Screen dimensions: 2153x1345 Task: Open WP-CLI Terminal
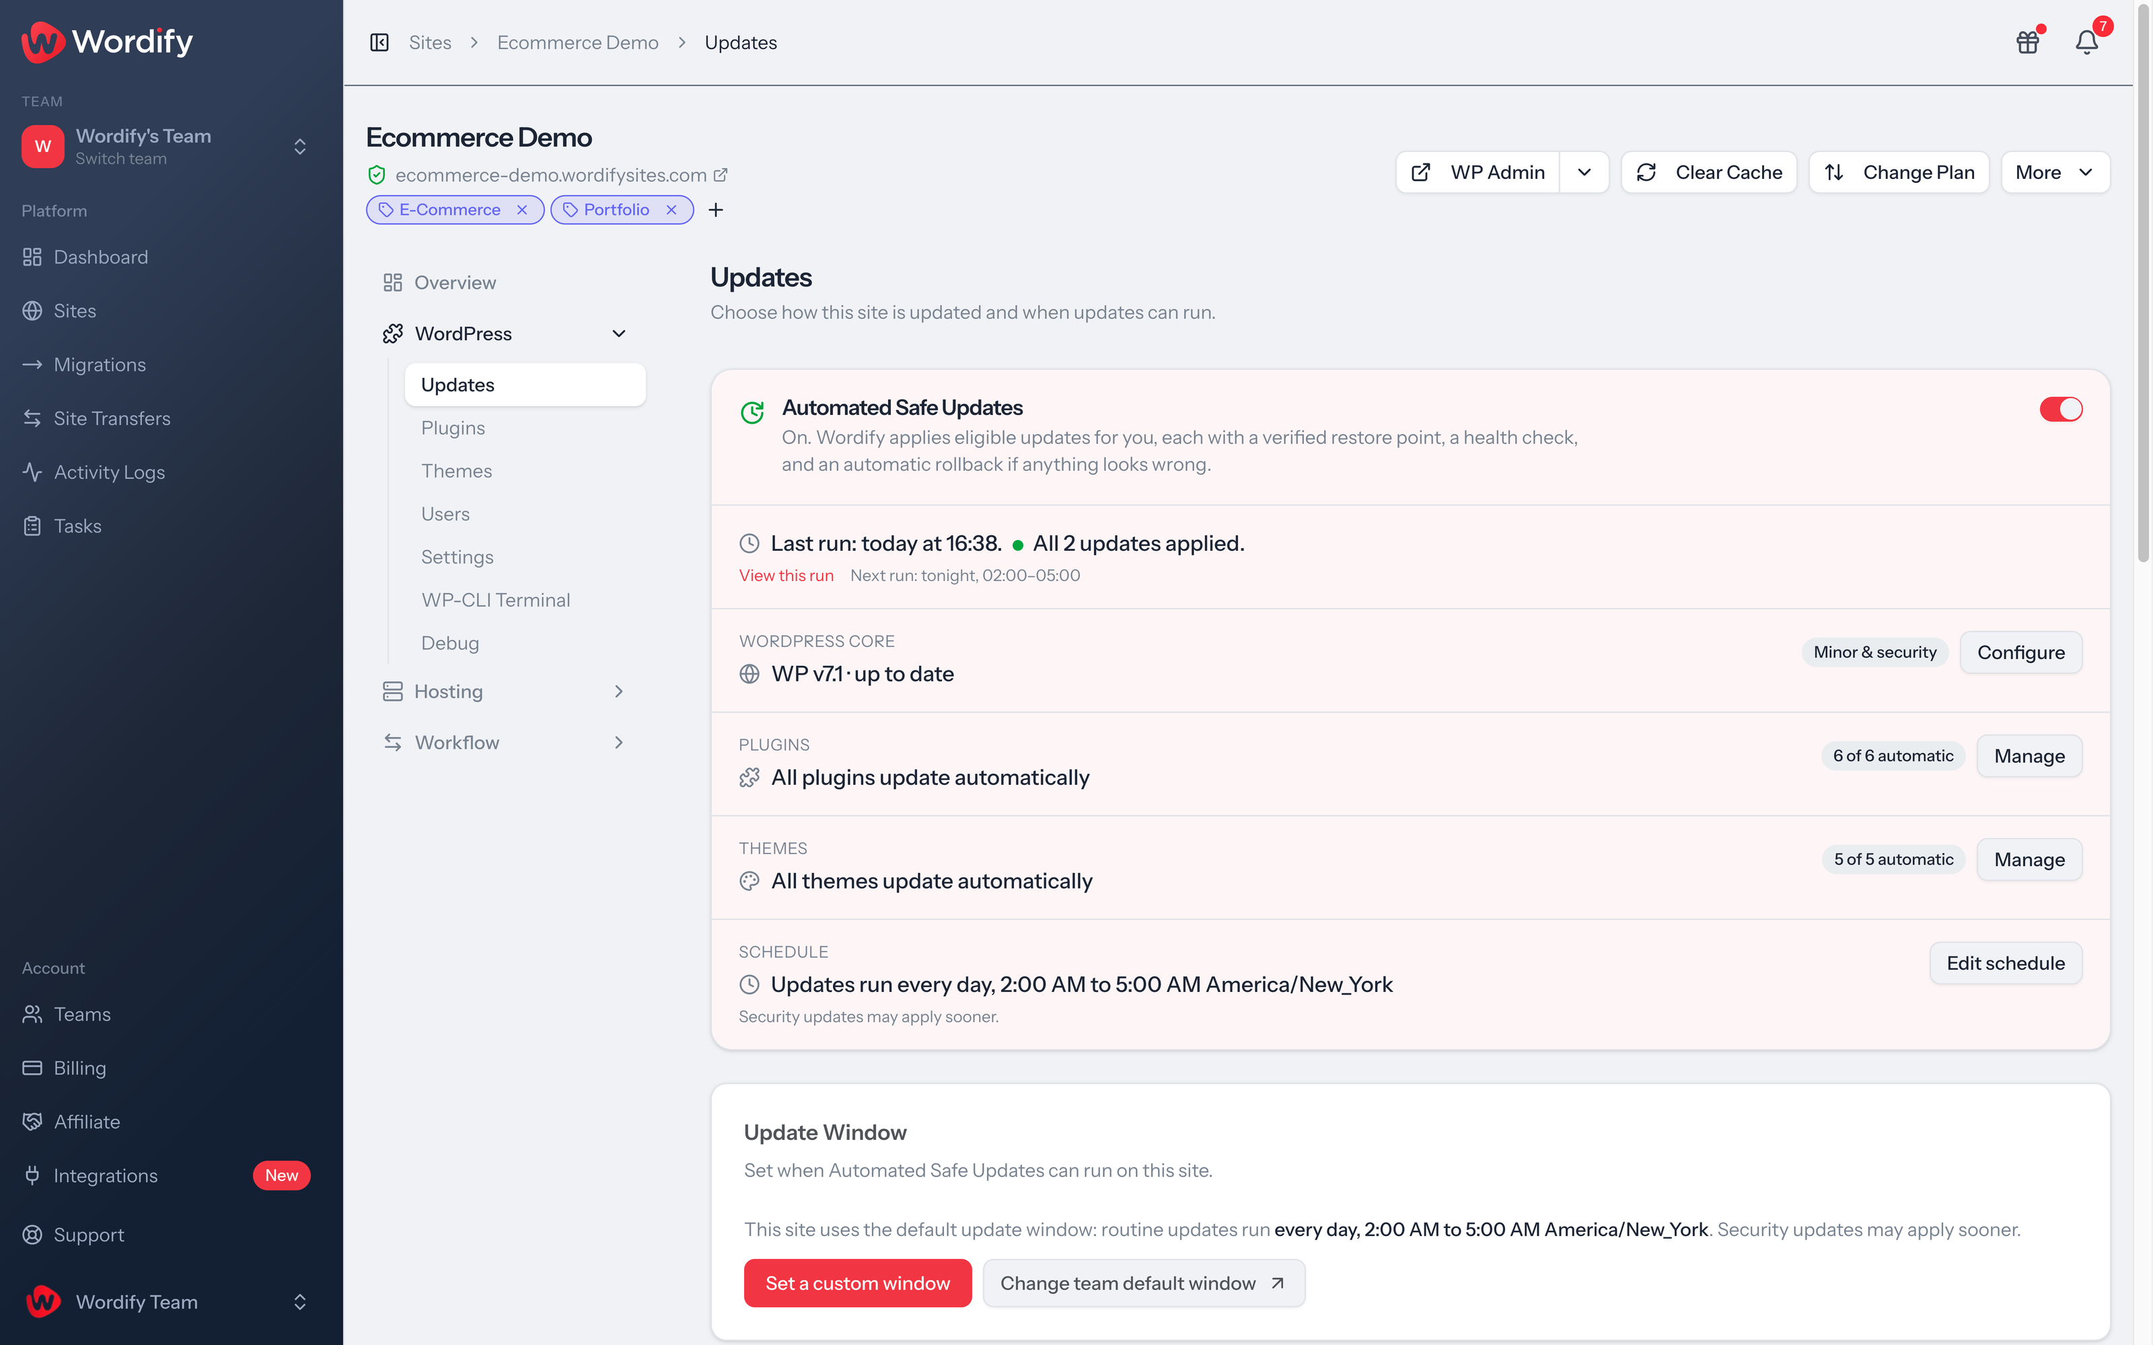click(x=525, y=600)
